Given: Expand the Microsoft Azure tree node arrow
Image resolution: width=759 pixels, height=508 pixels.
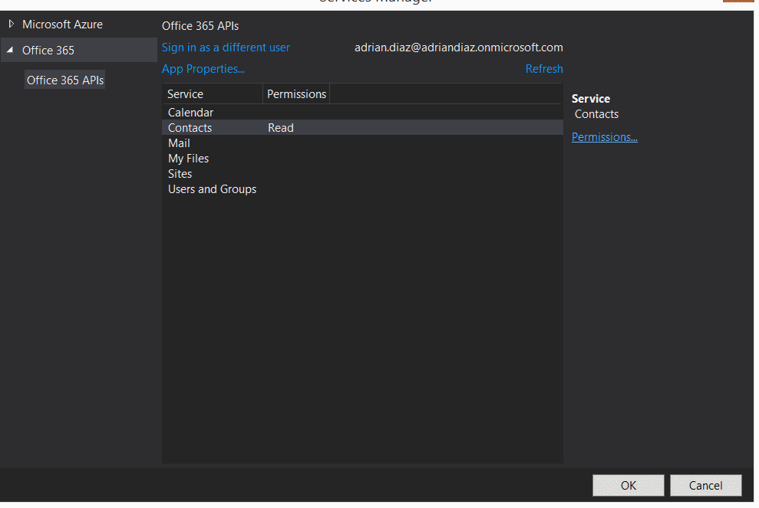Looking at the screenshot, I should pos(12,24).
